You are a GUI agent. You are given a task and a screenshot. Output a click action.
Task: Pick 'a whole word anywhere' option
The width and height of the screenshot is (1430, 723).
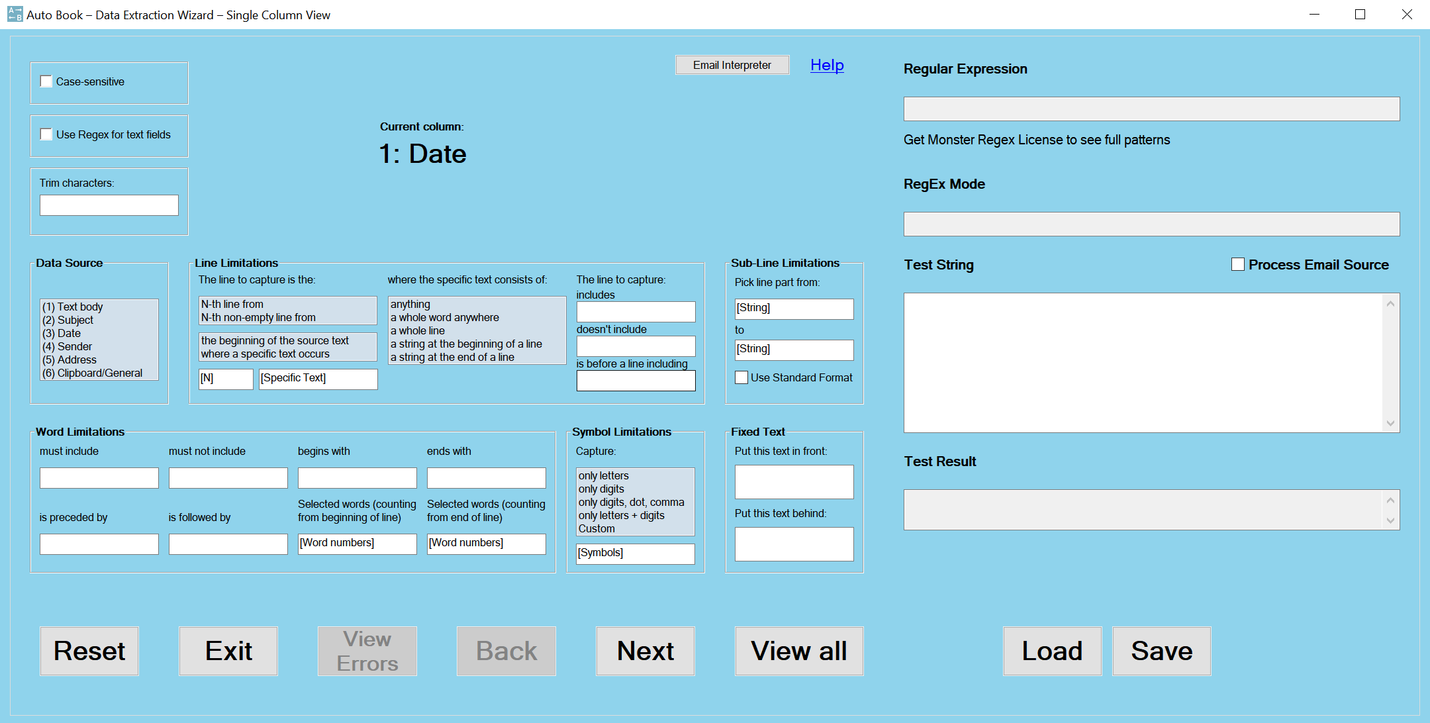coord(444,317)
